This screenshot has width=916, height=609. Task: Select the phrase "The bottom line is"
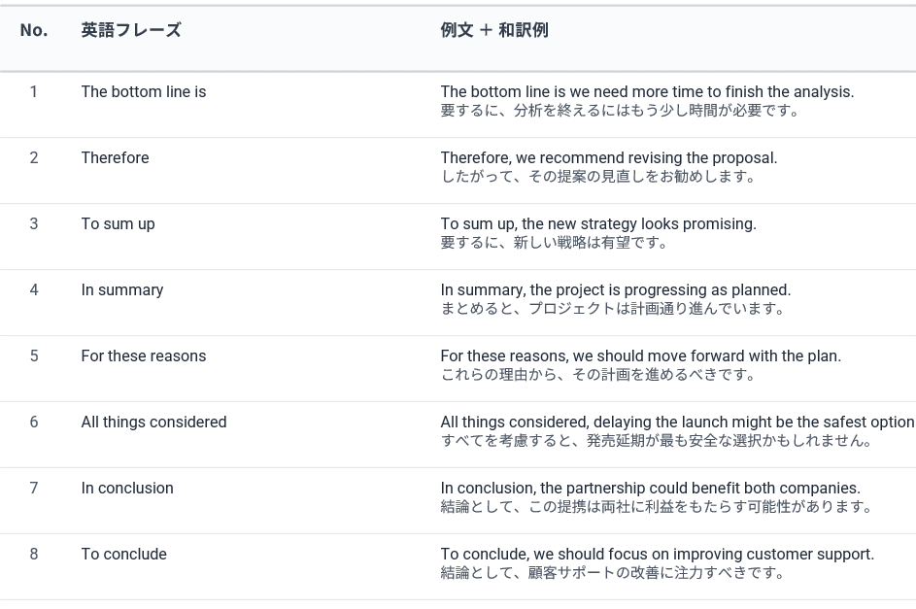144,92
